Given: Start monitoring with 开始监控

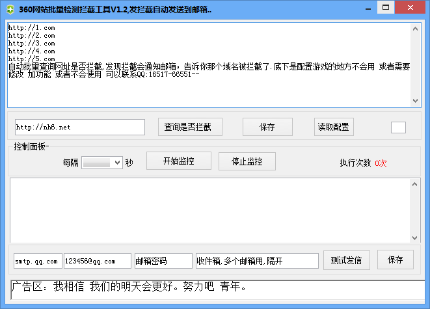Looking at the screenshot, I should pyautogui.click(x=178, y=161).
